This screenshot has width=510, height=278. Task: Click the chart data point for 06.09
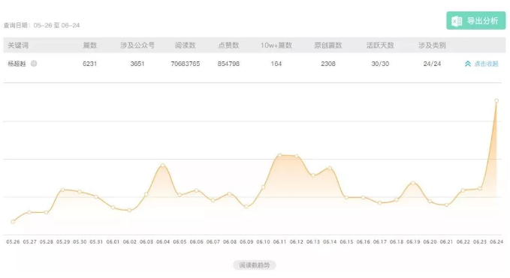pos(246,206)
